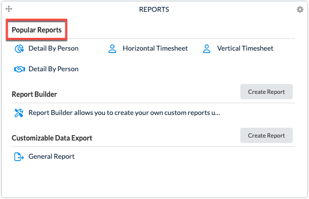Image resolution: width=309 pixels, height=199 pixels.
Task: Click the pie chart icon beside Detail By Person
Action: coord(19,49)
